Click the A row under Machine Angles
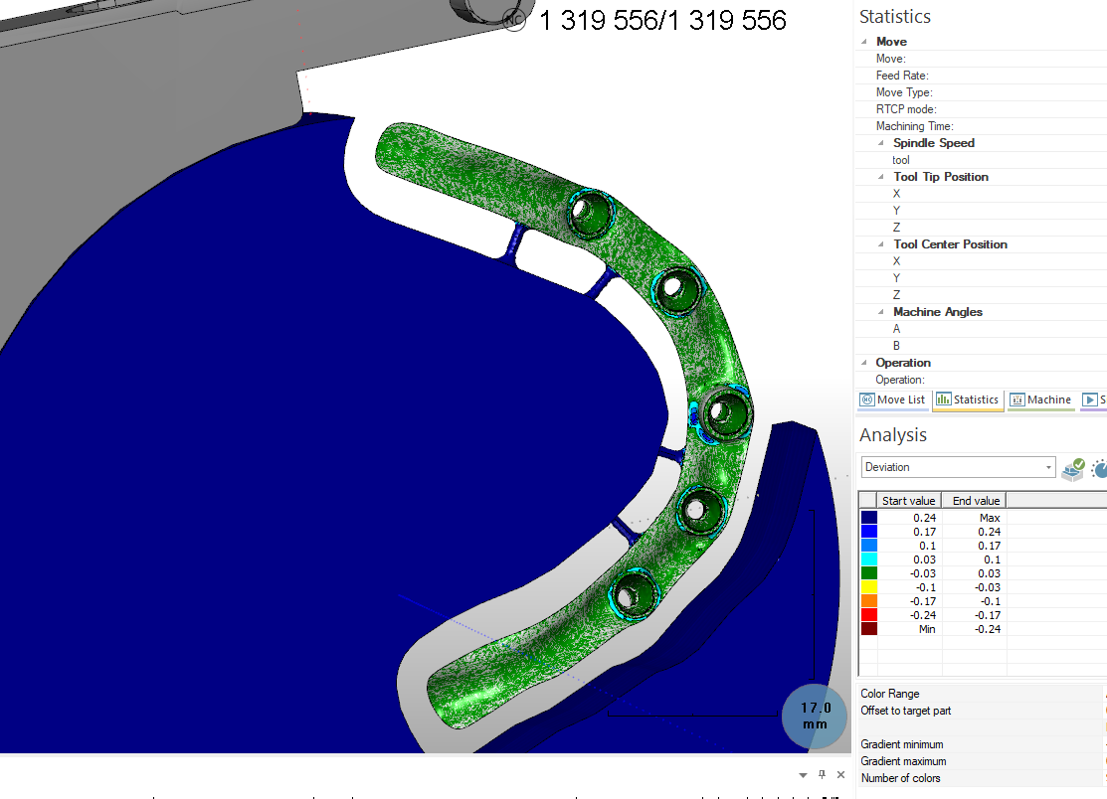The height and width of the screenshot is (799, 1107). [x=982, y=329]
